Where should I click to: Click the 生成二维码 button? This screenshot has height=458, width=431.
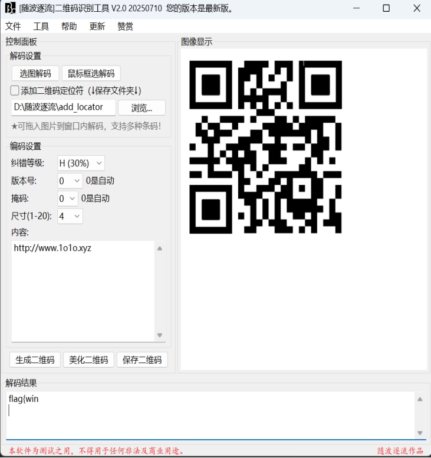click(x=35, y=359)
